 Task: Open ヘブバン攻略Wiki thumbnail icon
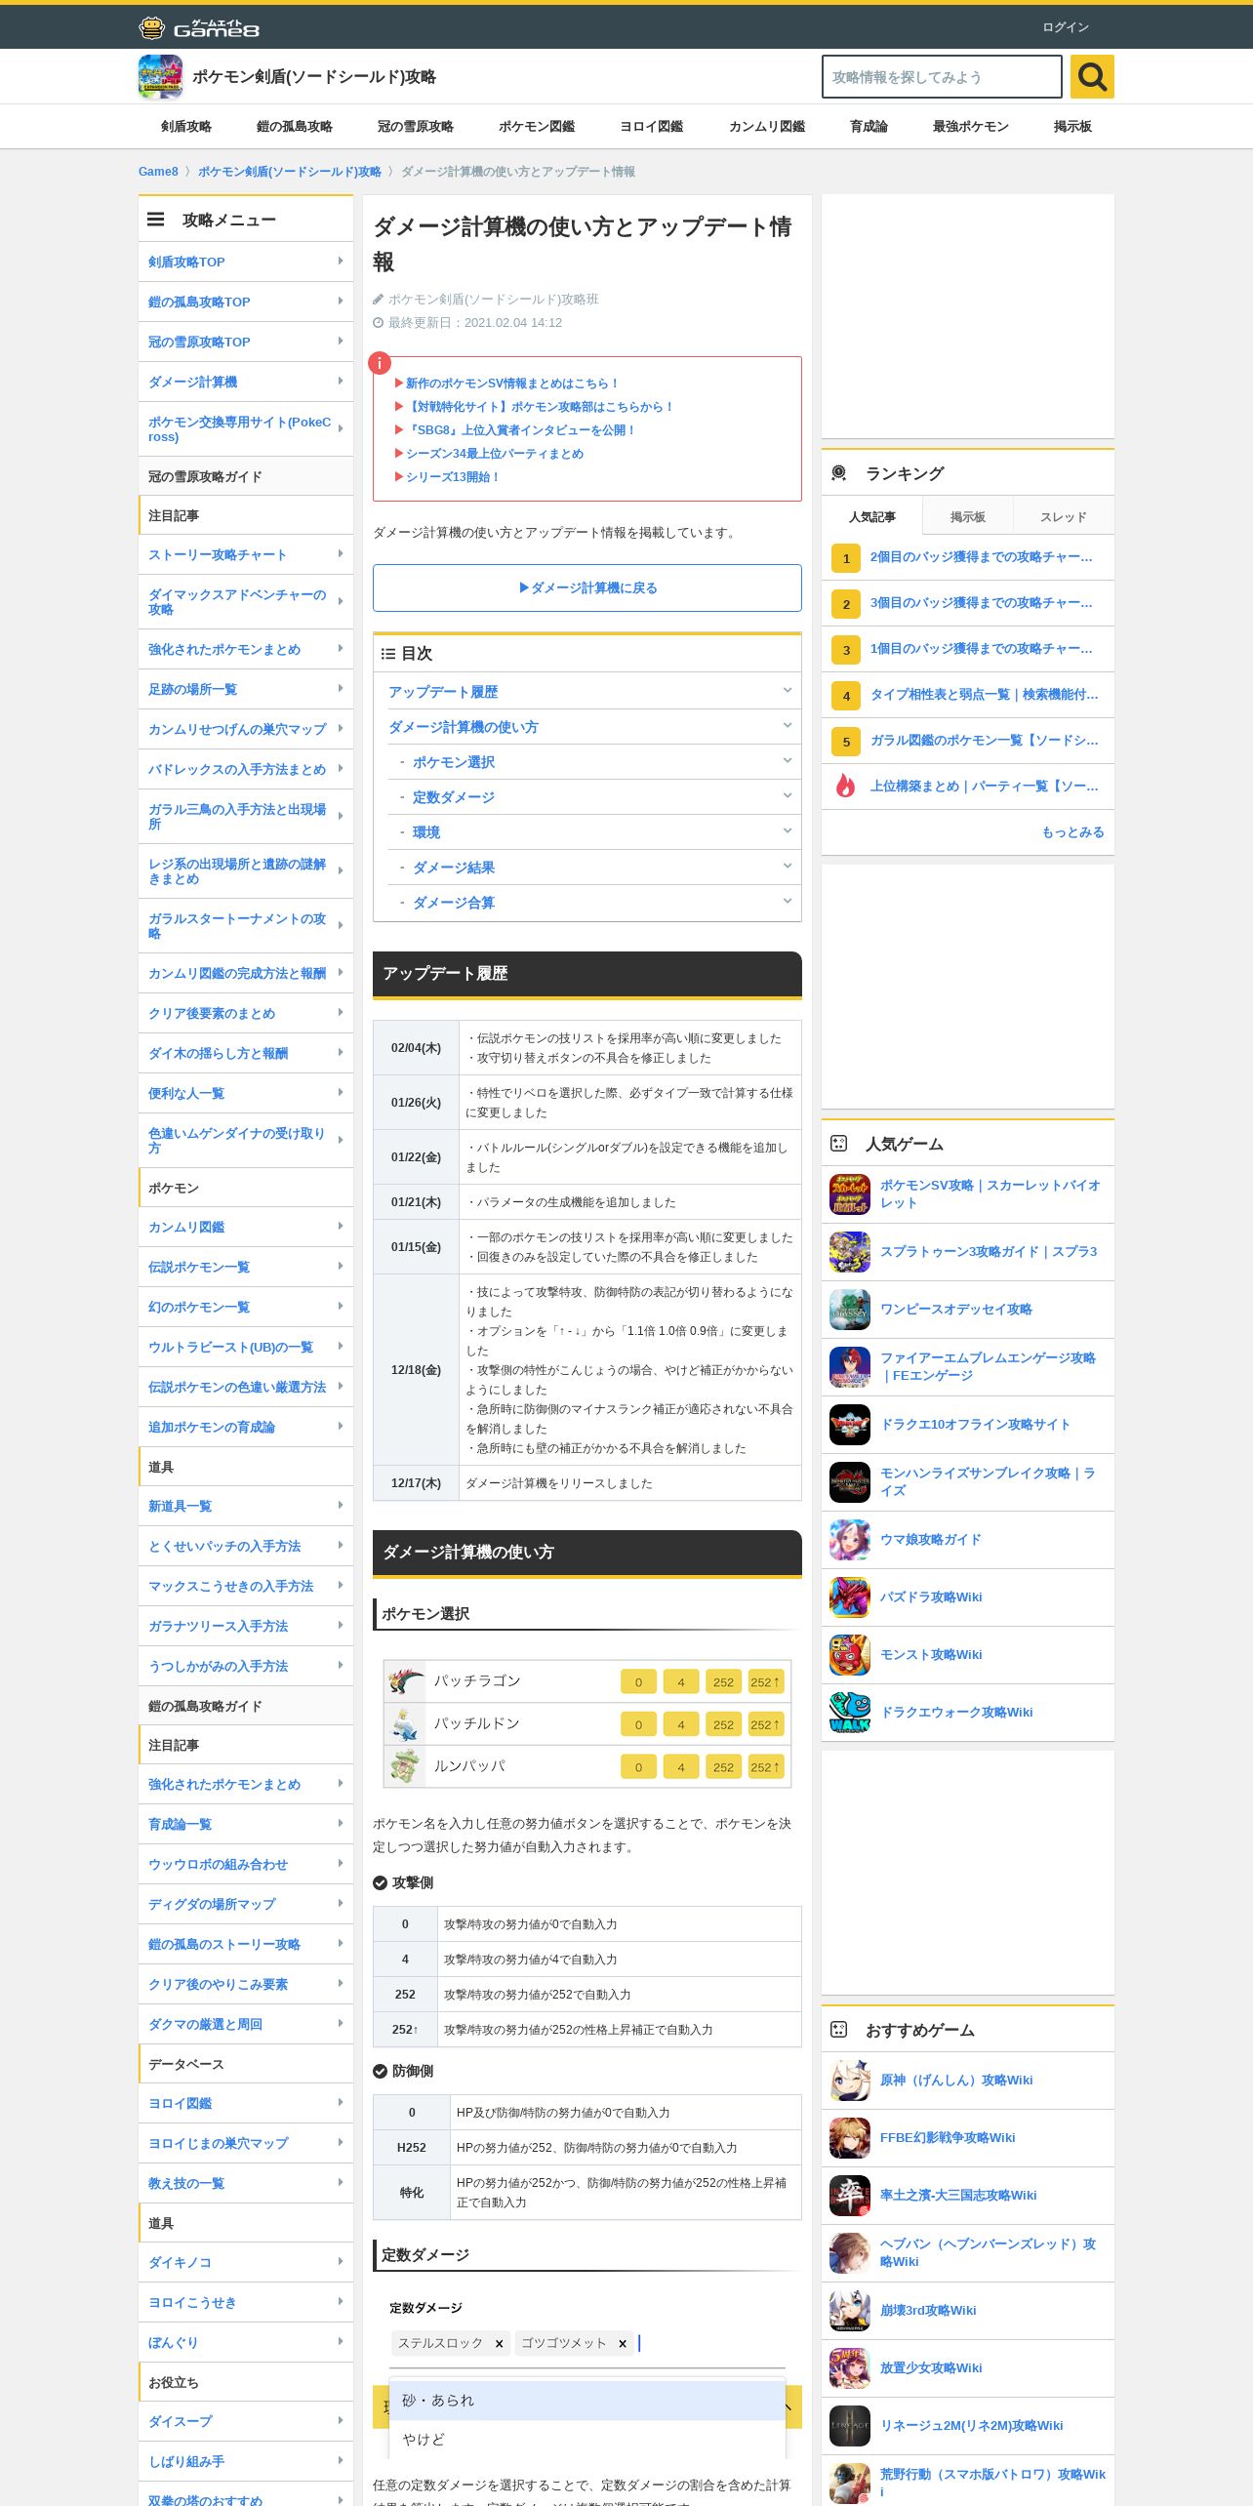point(849,2253)
